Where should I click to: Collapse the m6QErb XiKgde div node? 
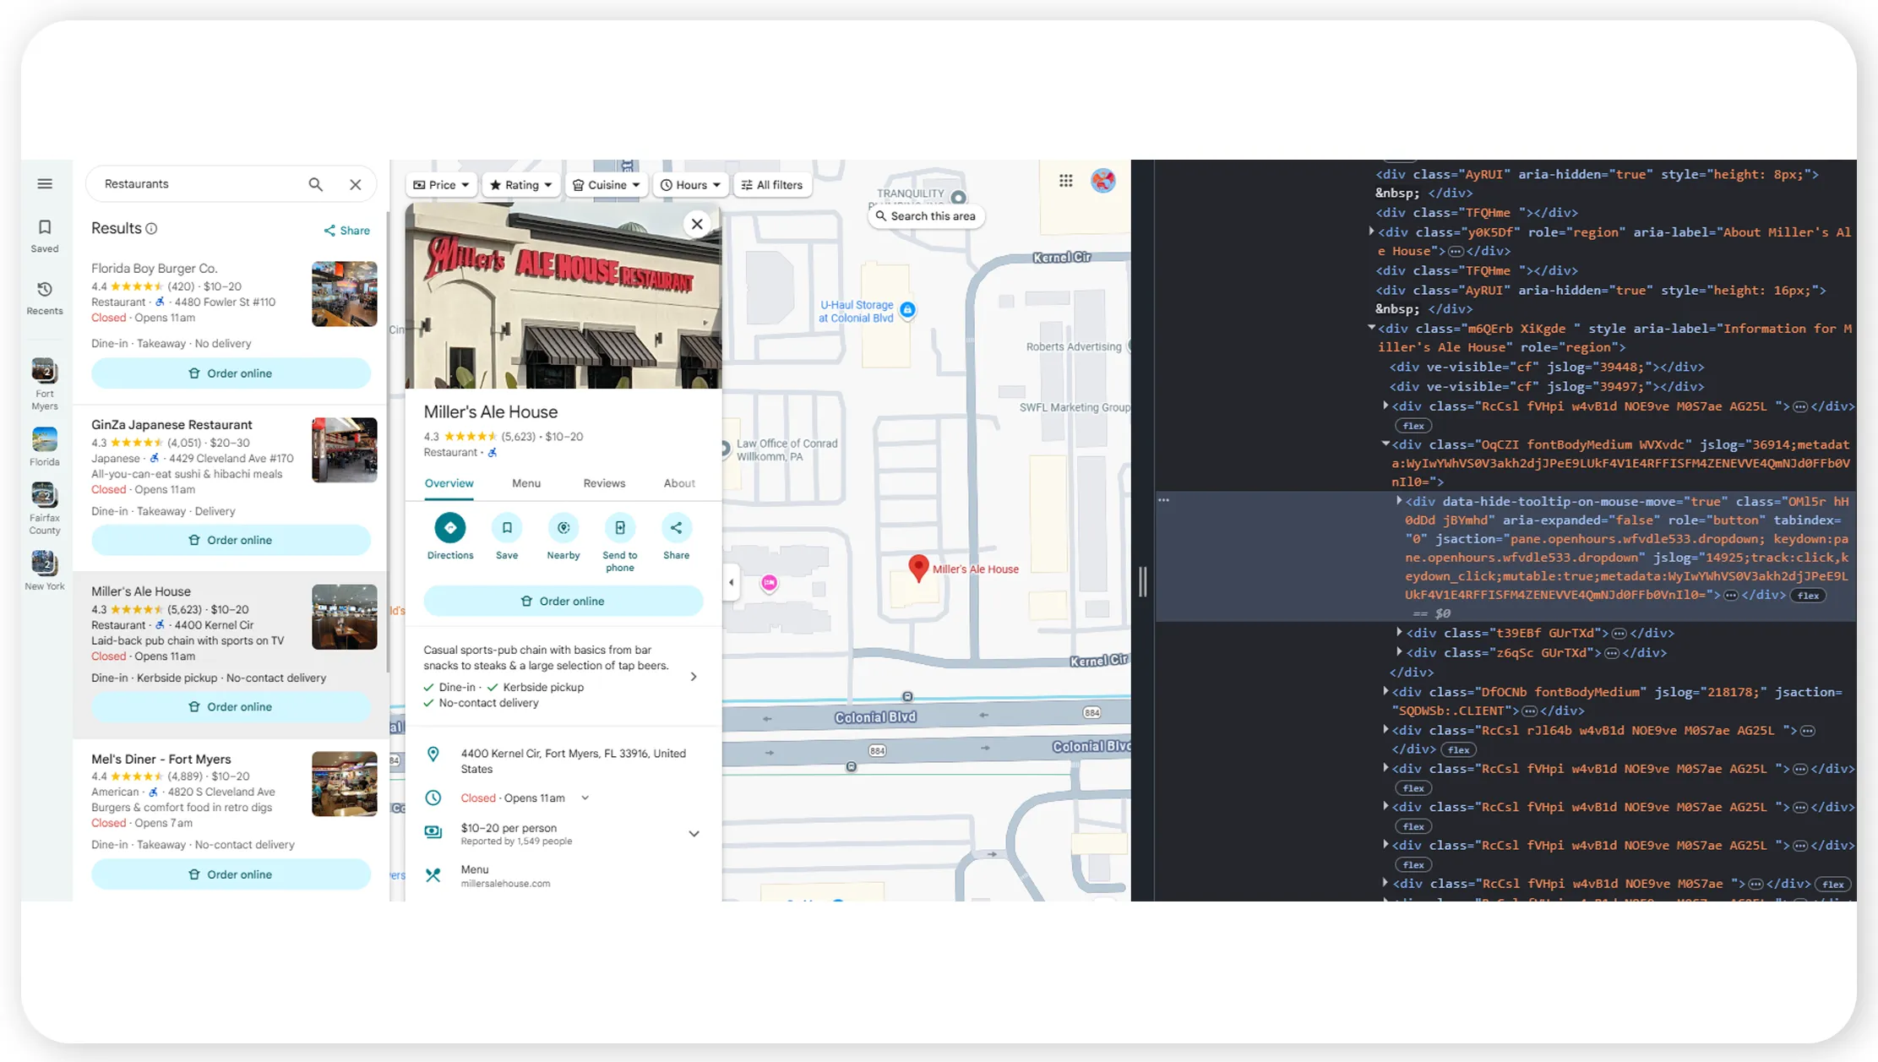coord(1371,328)
